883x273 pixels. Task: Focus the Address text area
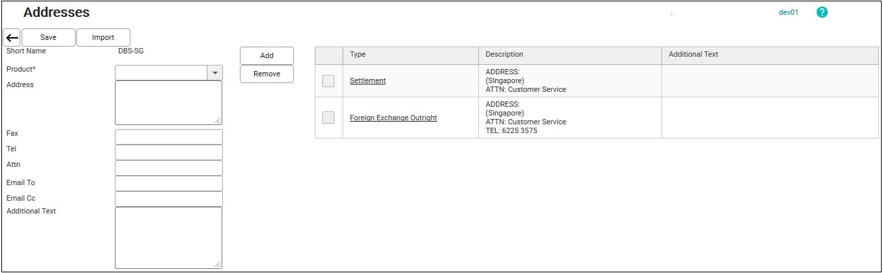coord(168,103)
